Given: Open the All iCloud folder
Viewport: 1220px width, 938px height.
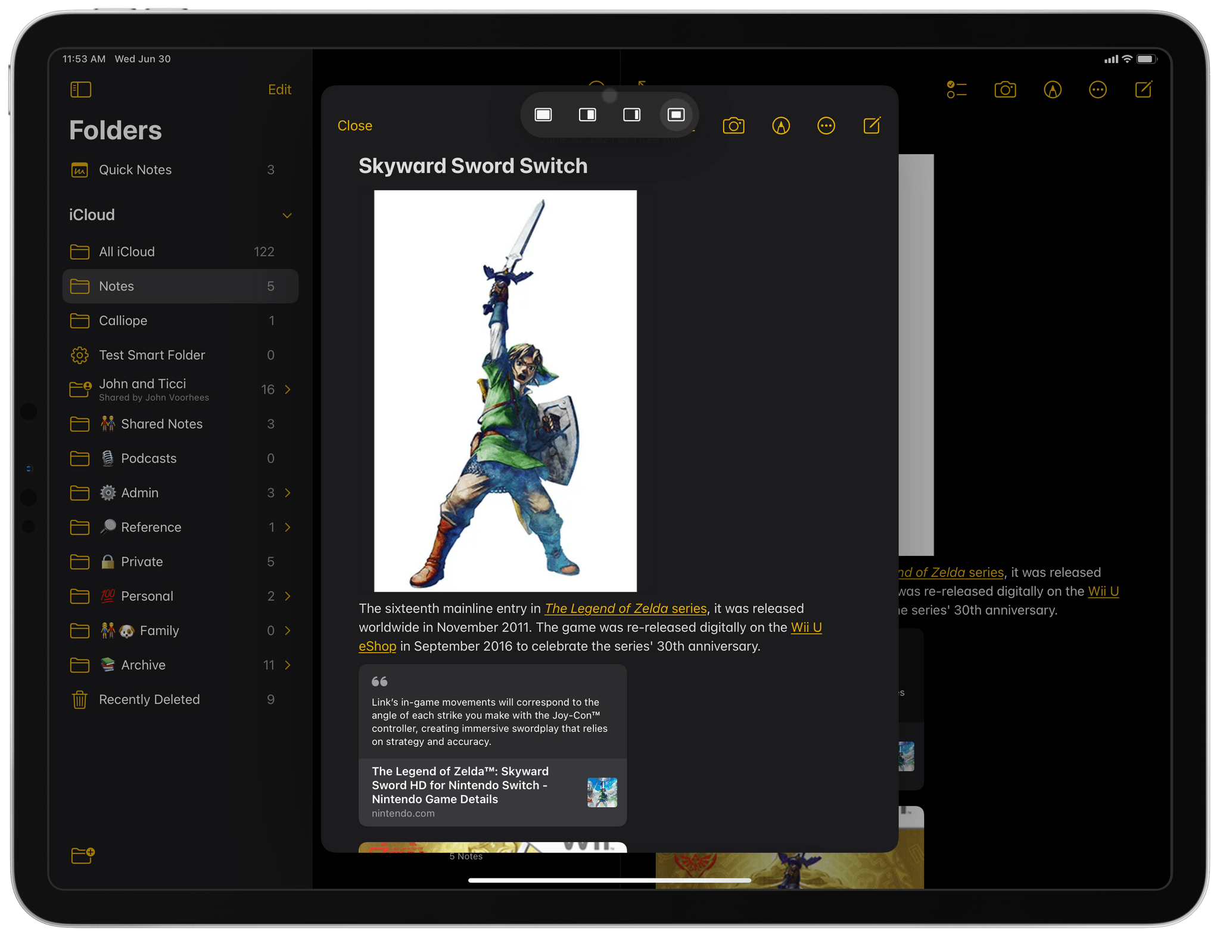Looking at the screenshot, I should [x=180, y=252].
